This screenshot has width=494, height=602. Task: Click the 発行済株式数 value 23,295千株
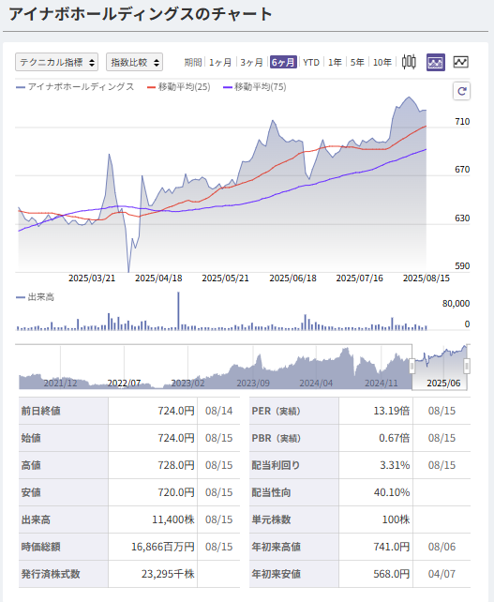click(x=168, y=575)
